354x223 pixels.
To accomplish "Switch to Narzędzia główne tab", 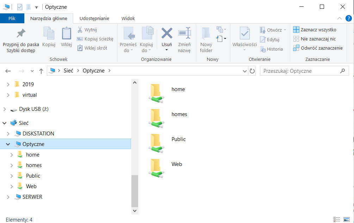I will pos(49,19).
